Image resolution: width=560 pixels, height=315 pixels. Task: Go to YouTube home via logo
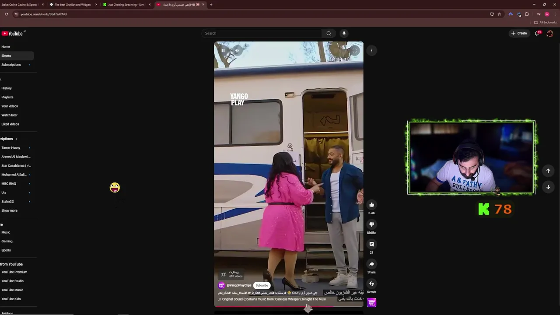point(12,33)
